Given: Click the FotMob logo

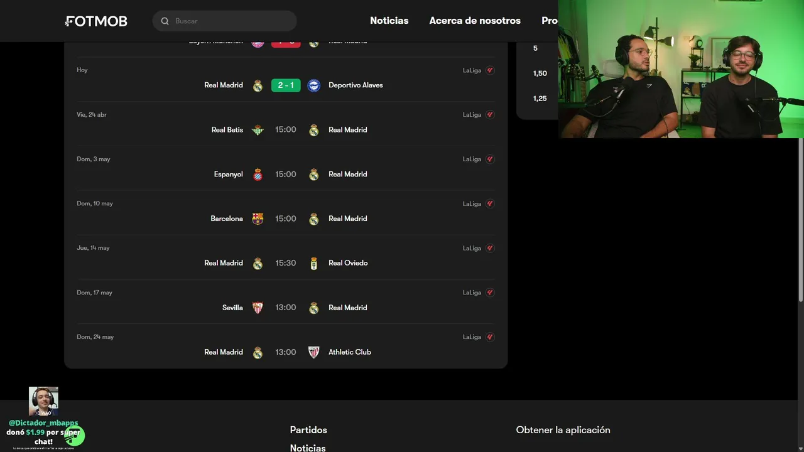Looking at the screenshot, I should tap(96, 21).
